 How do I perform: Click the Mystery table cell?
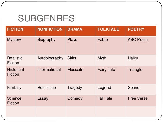pyautogui.click(x=14, y=40)
